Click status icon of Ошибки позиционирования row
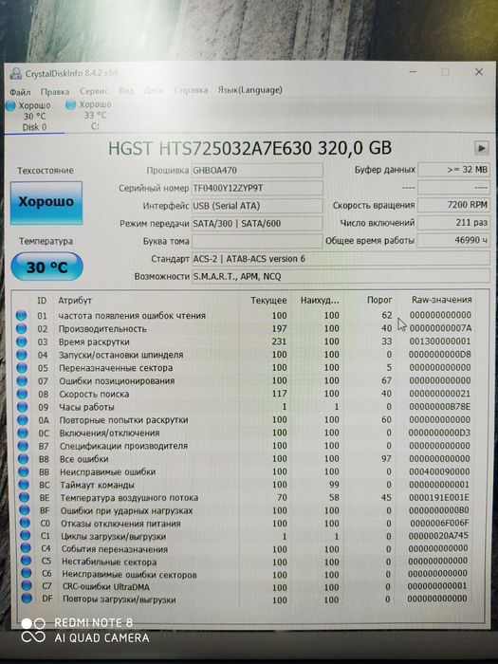 (22, 381)
